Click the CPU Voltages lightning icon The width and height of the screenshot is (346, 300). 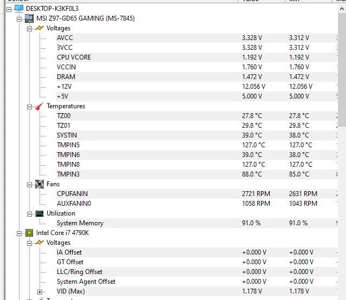pyautogui.click(x=40, y=243)
